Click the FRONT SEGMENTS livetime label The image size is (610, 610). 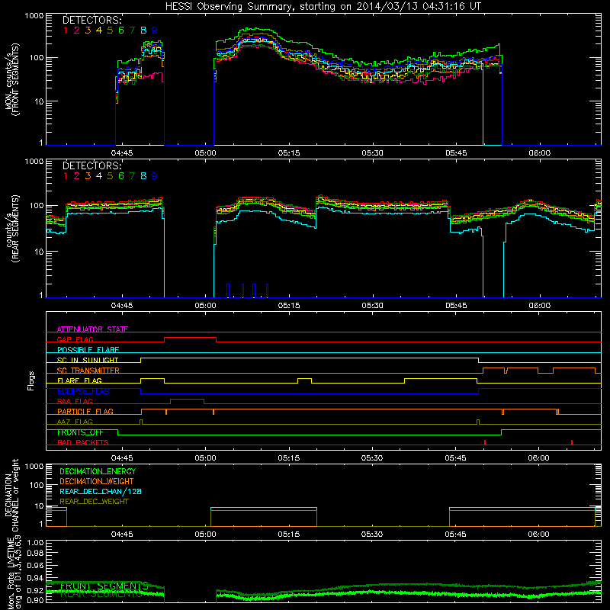point(104,586)
